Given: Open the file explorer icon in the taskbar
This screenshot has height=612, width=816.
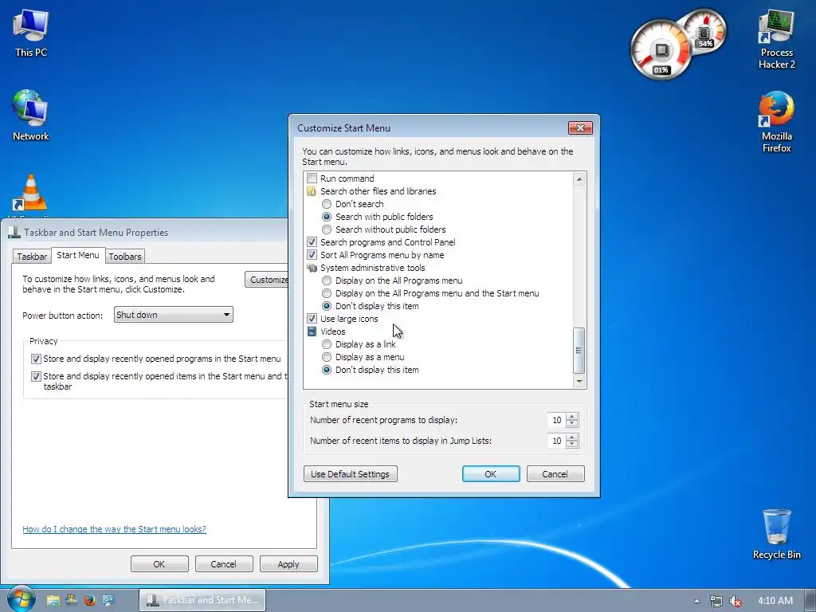Looking at the screenshot, I should coord(53,600).
